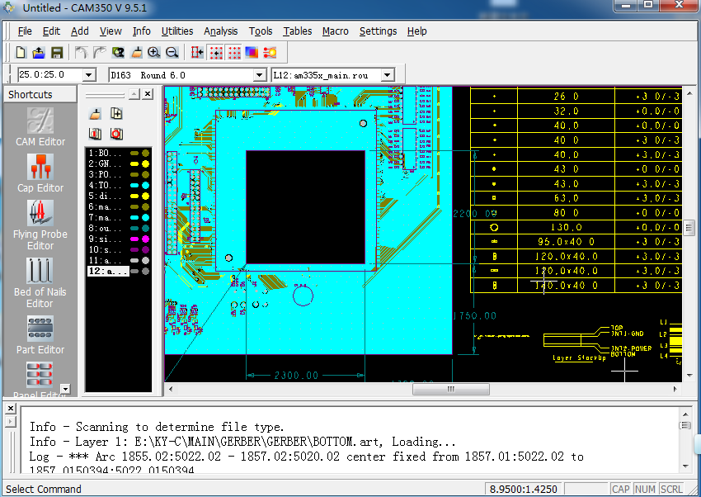This screenshot has height=497, width=701.
Task: Click the layer panel's up-arrow collapse button
Action: click(x=134, y=94)
